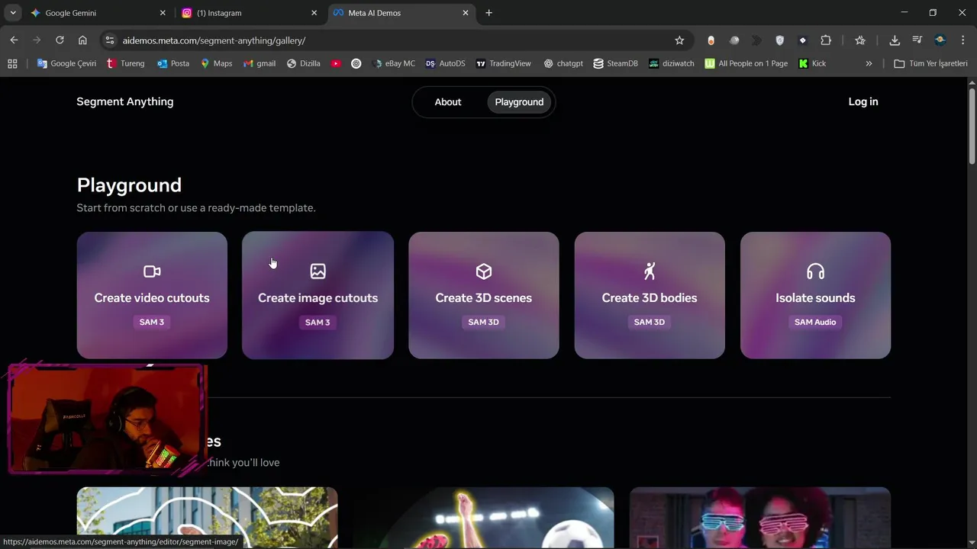Open the Extensions puzzle icon
The width and height of the screenshot is (977, 549).
pyautogui.click(x=826, y=40)
